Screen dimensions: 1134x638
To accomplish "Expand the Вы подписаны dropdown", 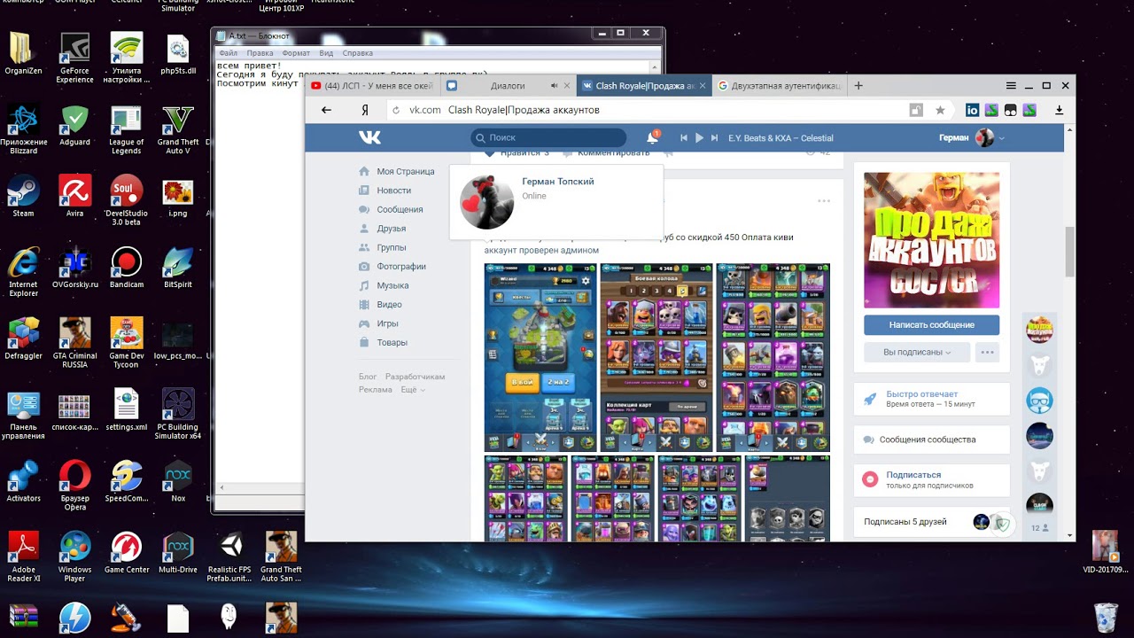I will click(x=917, y=352).
